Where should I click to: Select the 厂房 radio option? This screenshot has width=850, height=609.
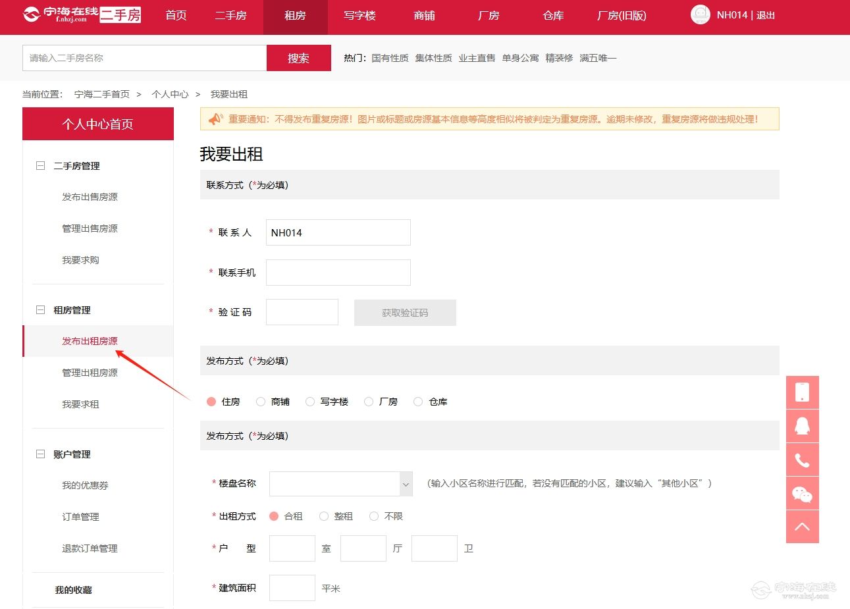369,402
